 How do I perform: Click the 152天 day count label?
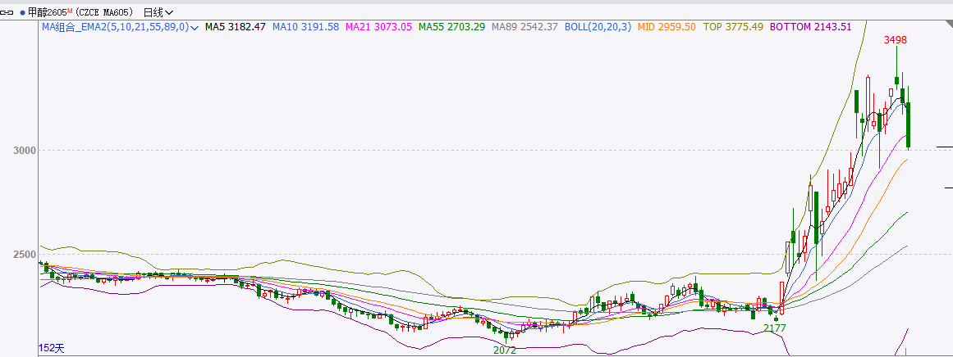click(x=51, y=348)
